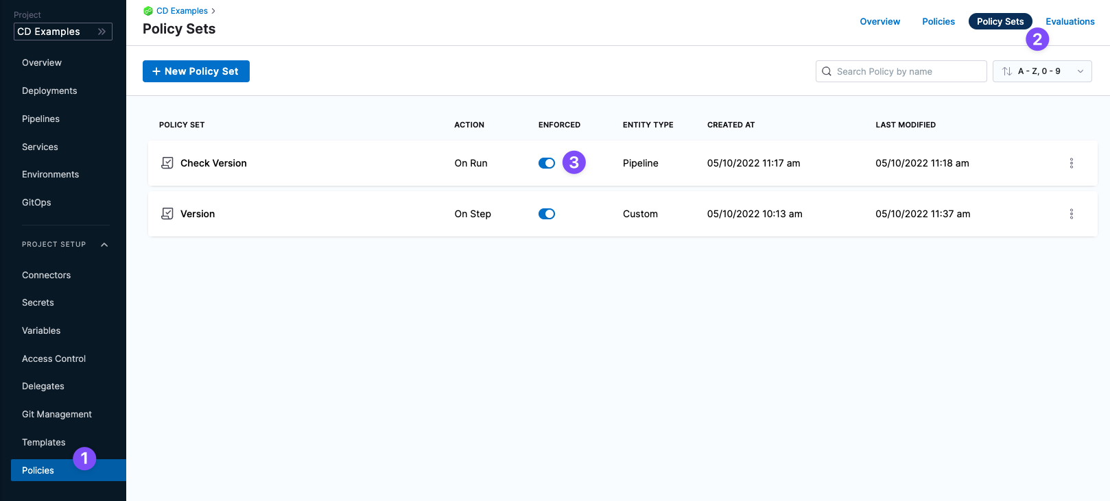Open options menu for Version row
Screen dimensions: 1110x501
click(1072, 214)
